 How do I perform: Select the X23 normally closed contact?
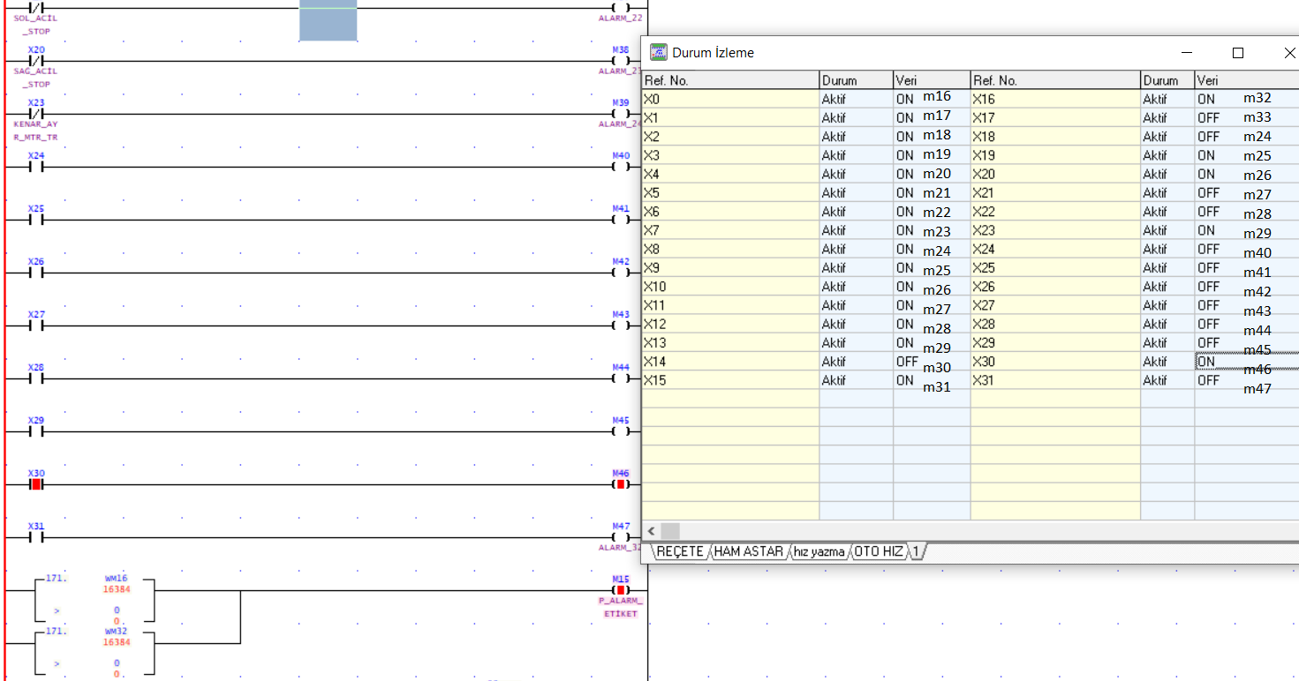coord(36,114)
